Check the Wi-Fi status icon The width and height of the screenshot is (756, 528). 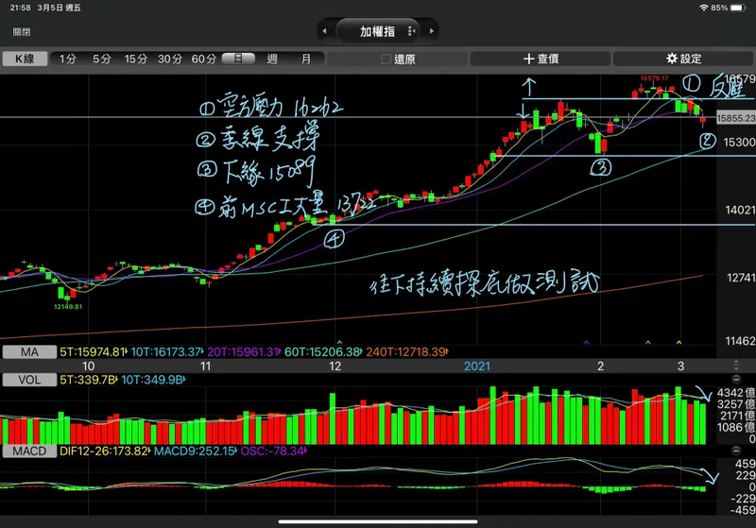703,8
